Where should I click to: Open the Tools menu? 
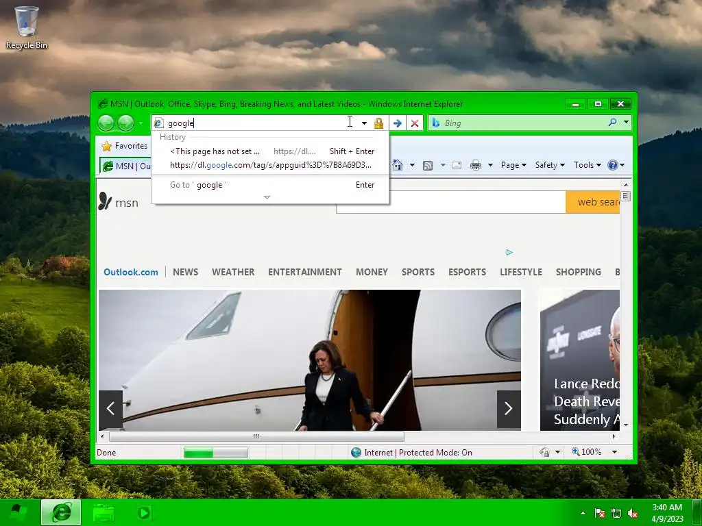coord(588,165)
